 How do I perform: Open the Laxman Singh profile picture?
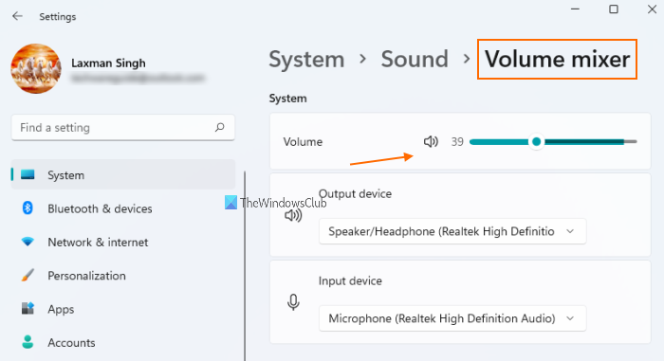pos(36,68)
